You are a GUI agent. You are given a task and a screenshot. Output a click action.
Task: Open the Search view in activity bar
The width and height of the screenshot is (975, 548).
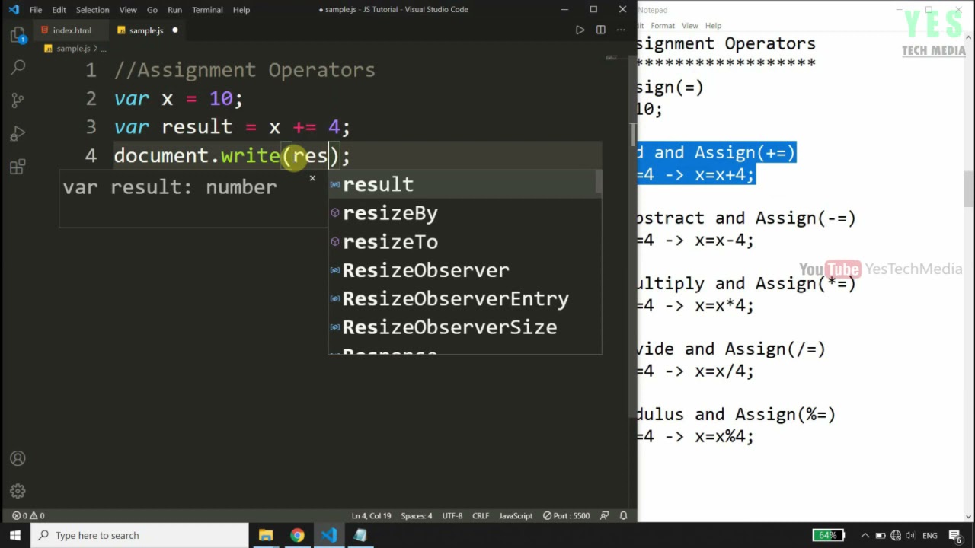pos(18,67)
